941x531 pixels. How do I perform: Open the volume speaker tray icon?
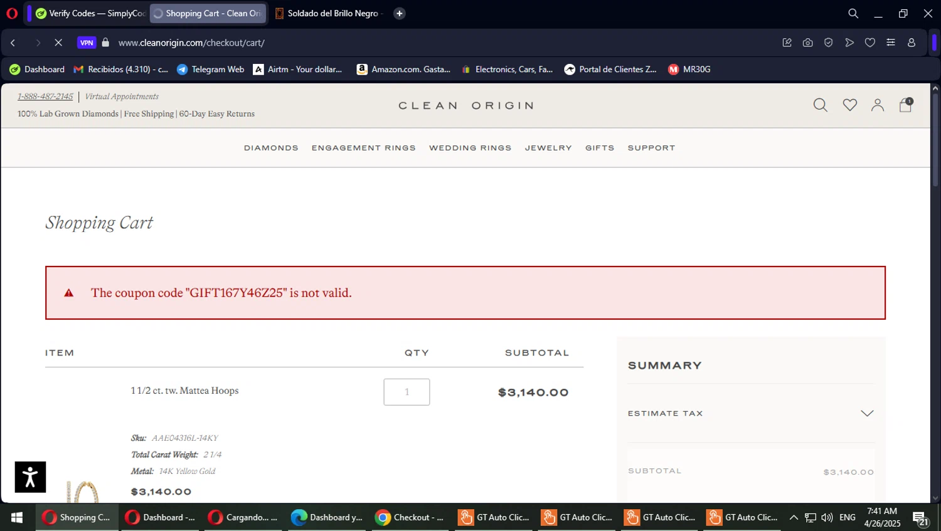click(827, 518)
